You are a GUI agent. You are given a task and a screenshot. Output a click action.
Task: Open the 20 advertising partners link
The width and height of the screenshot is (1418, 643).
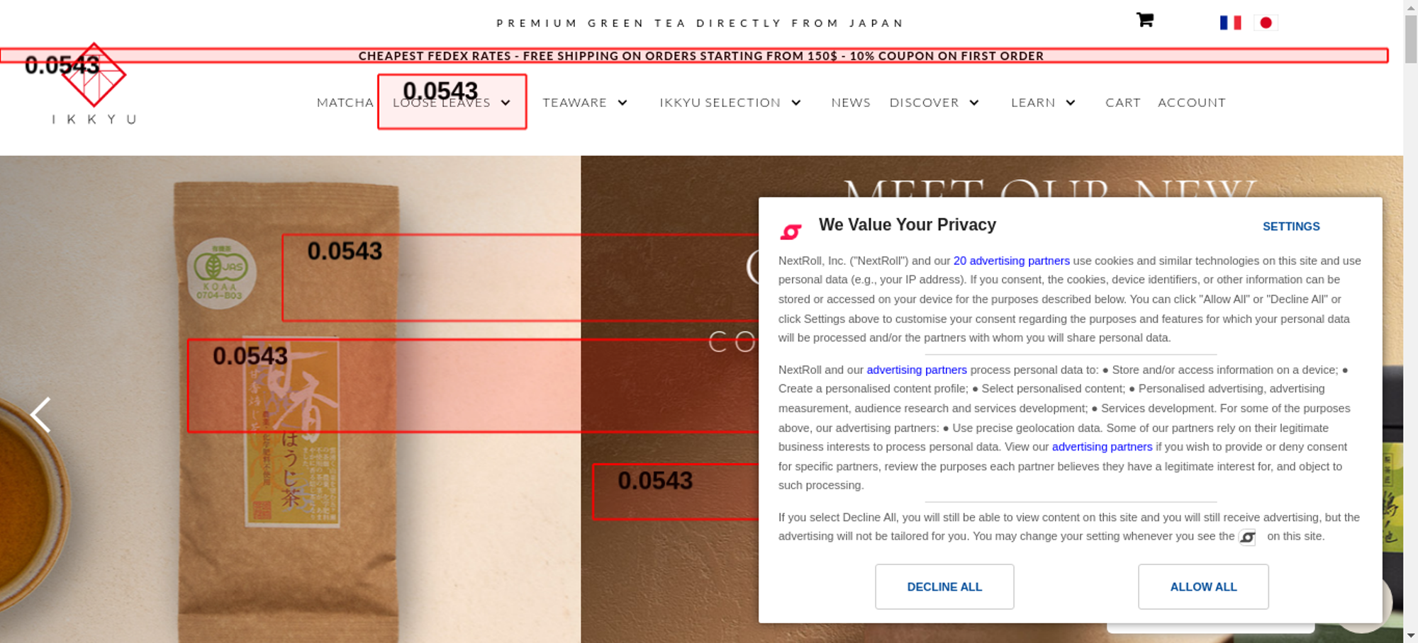(x=1011, y=261)
